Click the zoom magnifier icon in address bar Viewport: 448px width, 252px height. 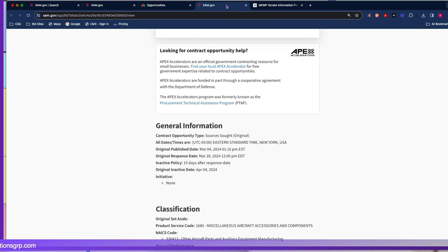(x=349, y=15)
